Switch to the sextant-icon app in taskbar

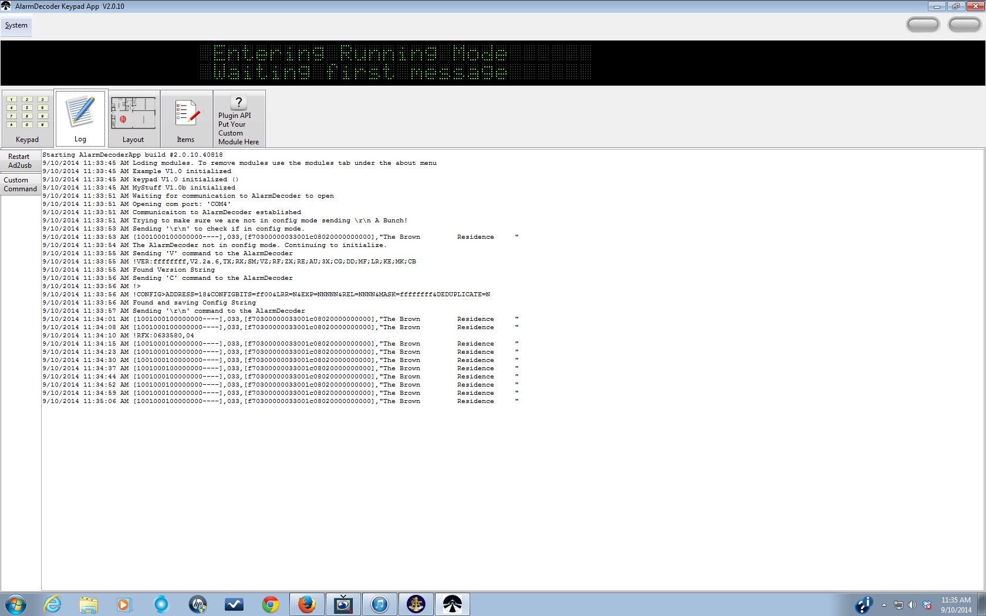(416, 604)
